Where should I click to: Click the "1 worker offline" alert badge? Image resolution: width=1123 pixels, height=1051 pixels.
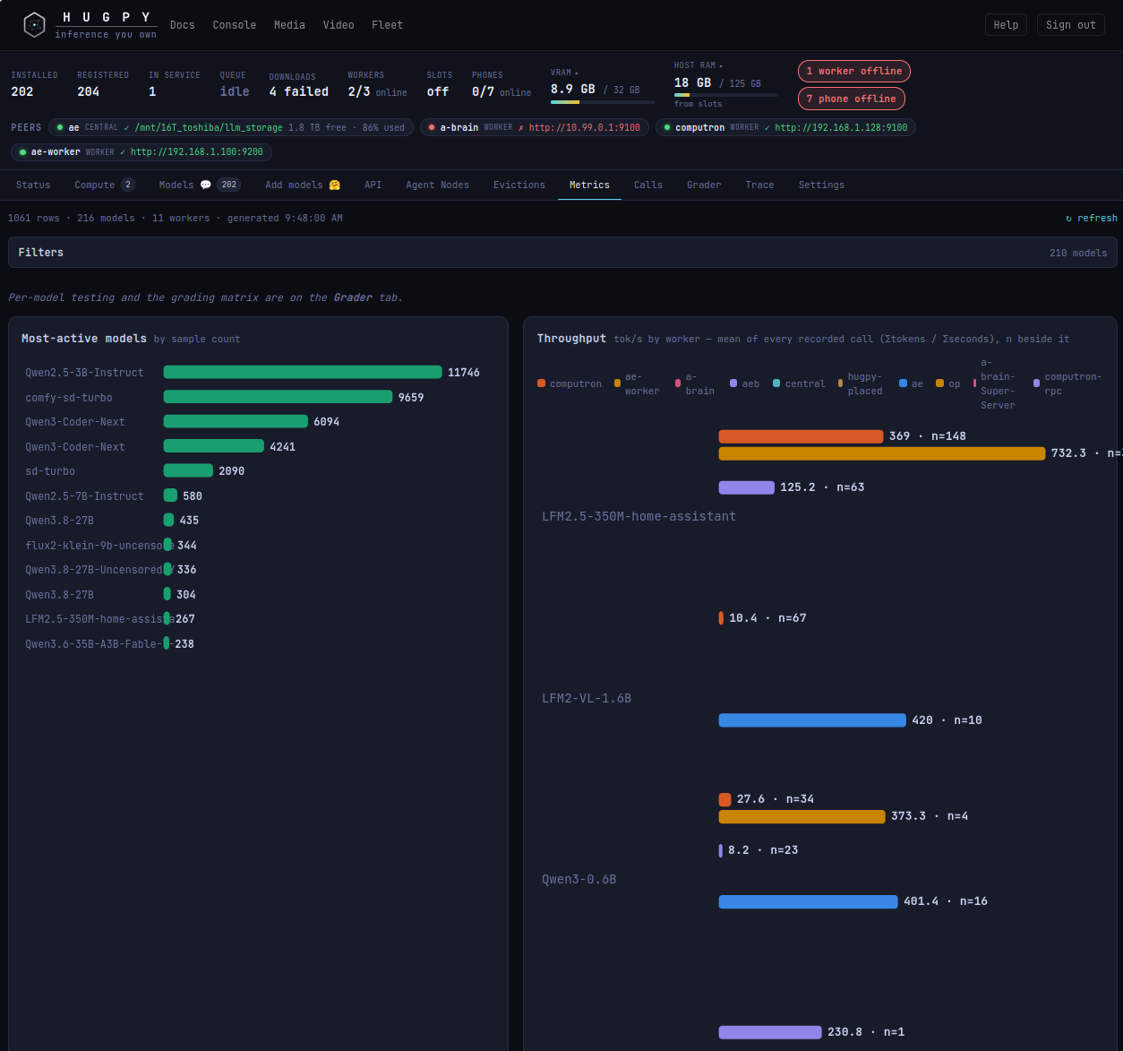point(854,71)
